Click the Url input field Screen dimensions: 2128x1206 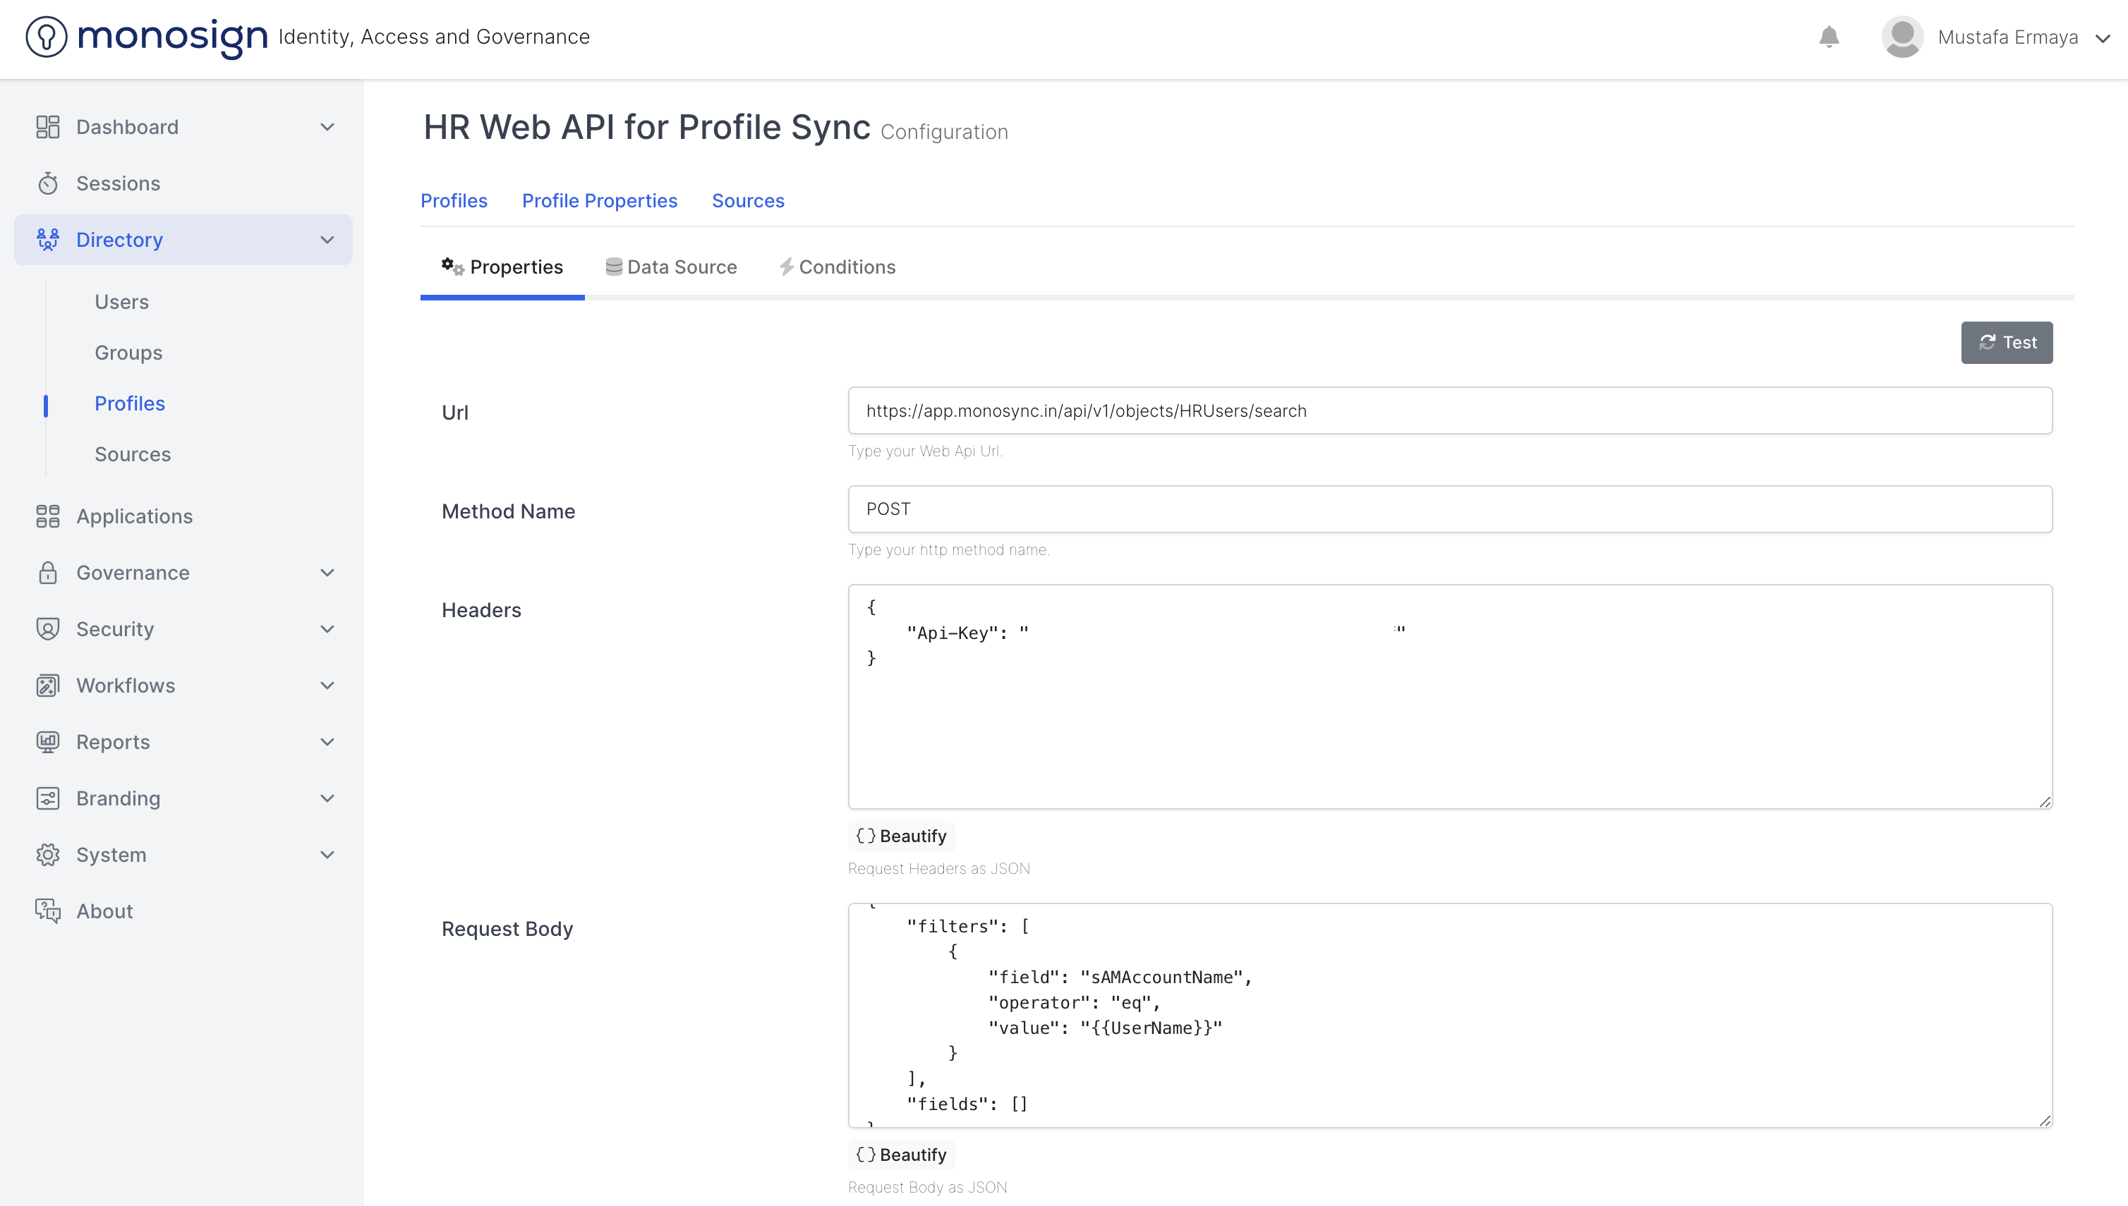[x=1449, y=411]
